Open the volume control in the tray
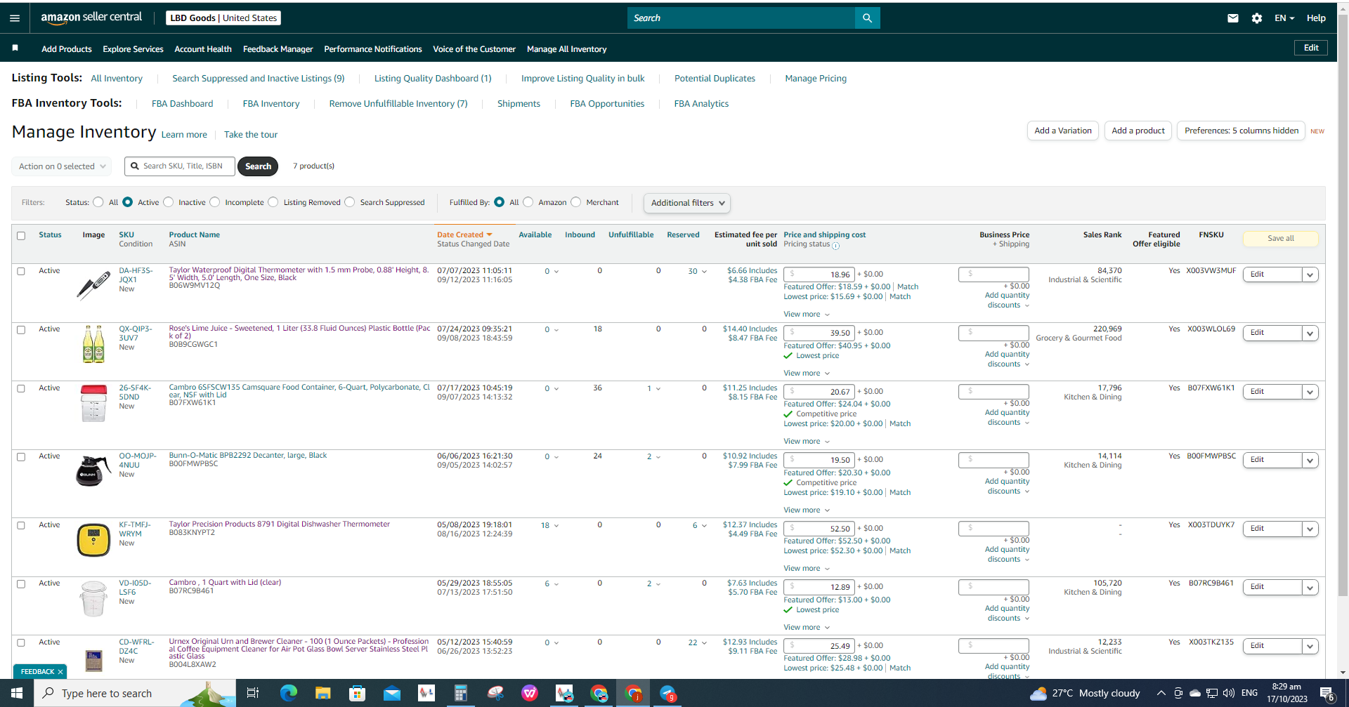This screenshot has height=707, width=1349. click(1229, 693)
